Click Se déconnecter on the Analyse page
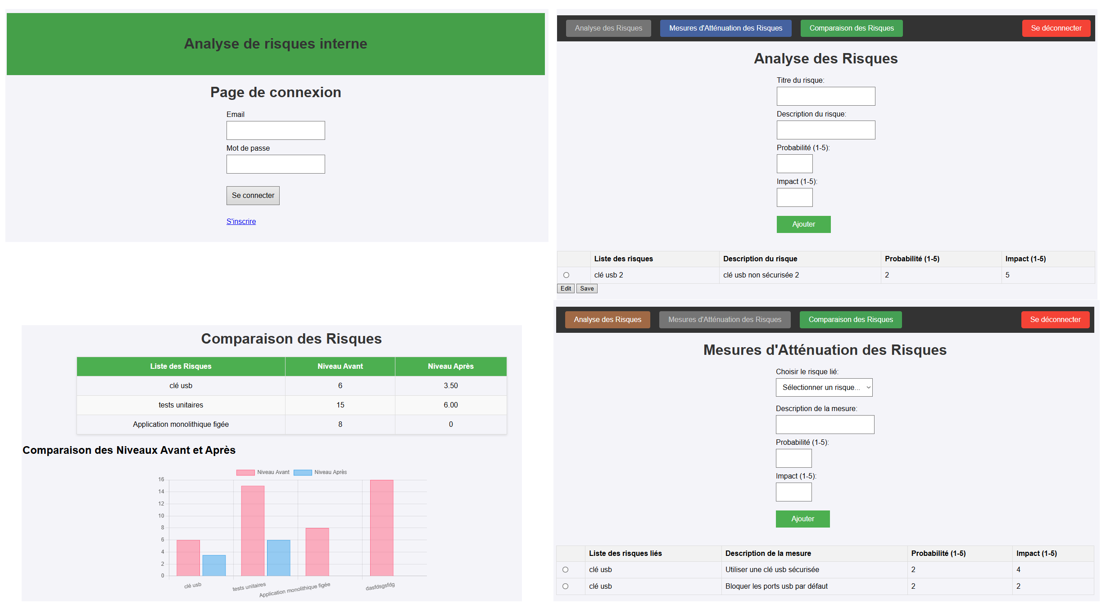Screen dimensions: 1106x613 [1056, 28]
